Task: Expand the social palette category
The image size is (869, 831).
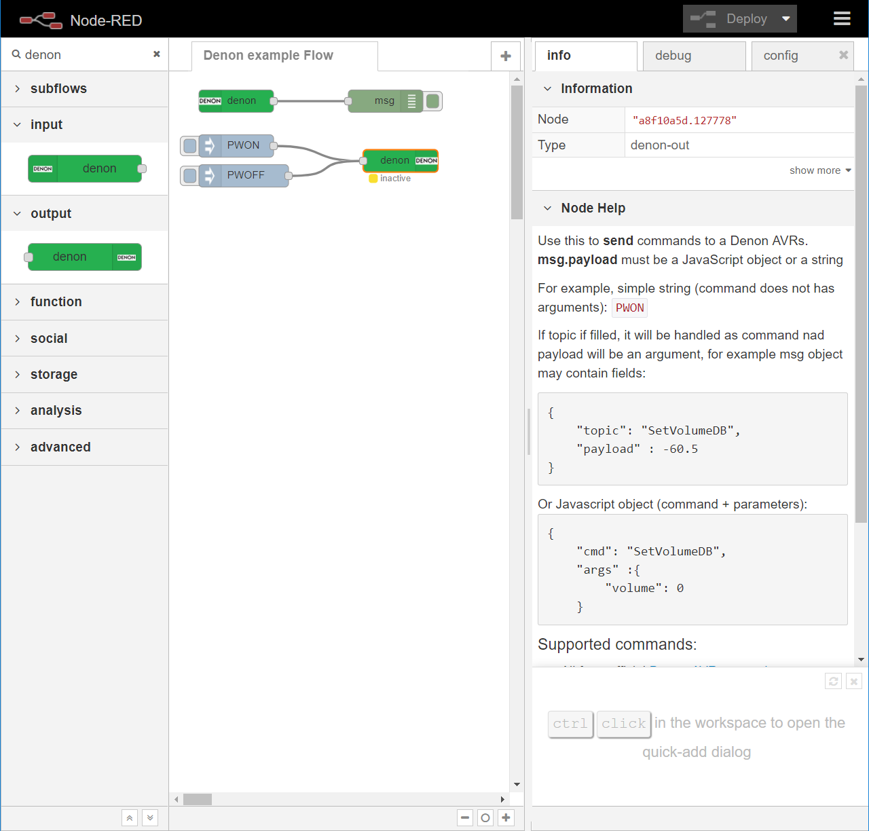Action: (85, 338)
